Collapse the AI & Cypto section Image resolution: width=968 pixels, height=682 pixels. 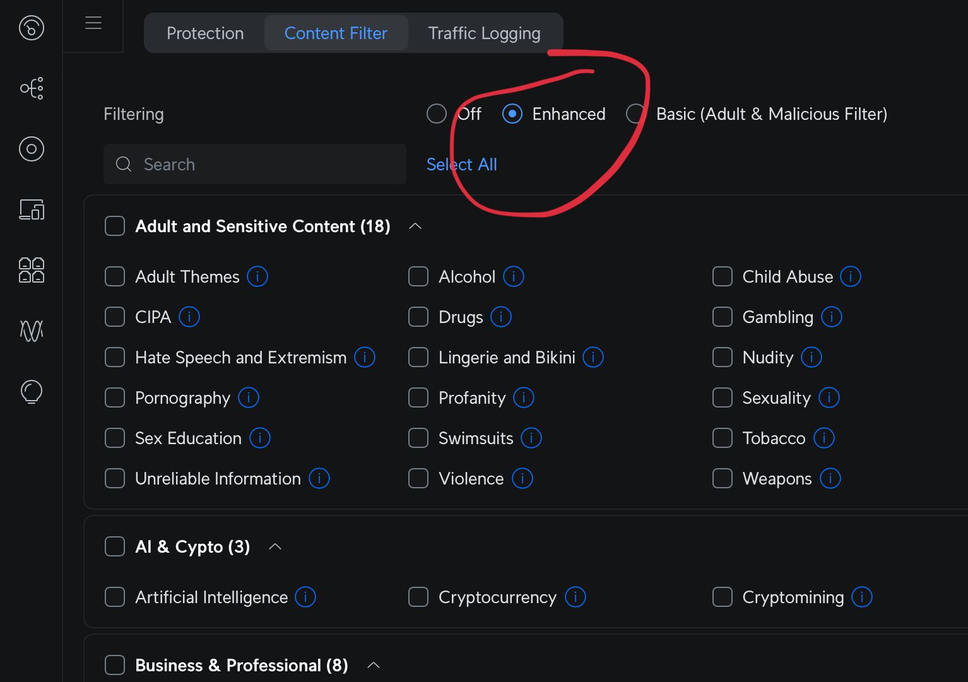click(275, 547)
